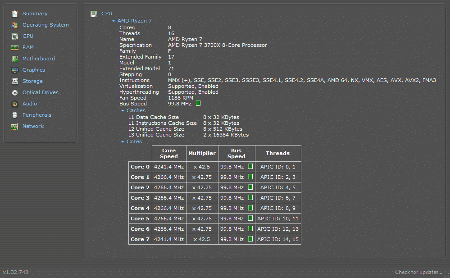Screen dimensions: 450x278
Task: Click the RAM module icon in sidebar
Action: [15, 48]
